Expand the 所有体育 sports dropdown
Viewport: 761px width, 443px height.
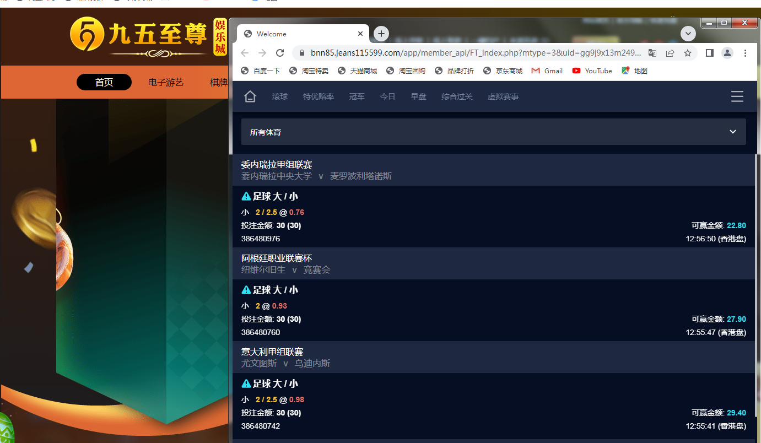(x=494, y=132)
